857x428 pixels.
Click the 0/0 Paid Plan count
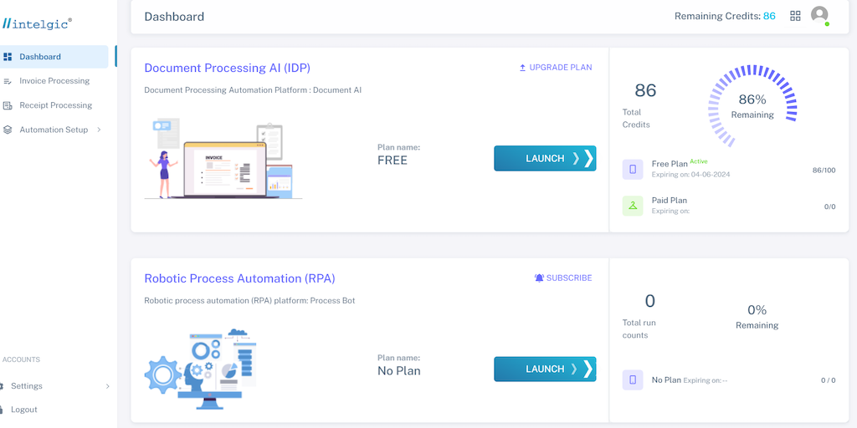click(x=829, y=207)
